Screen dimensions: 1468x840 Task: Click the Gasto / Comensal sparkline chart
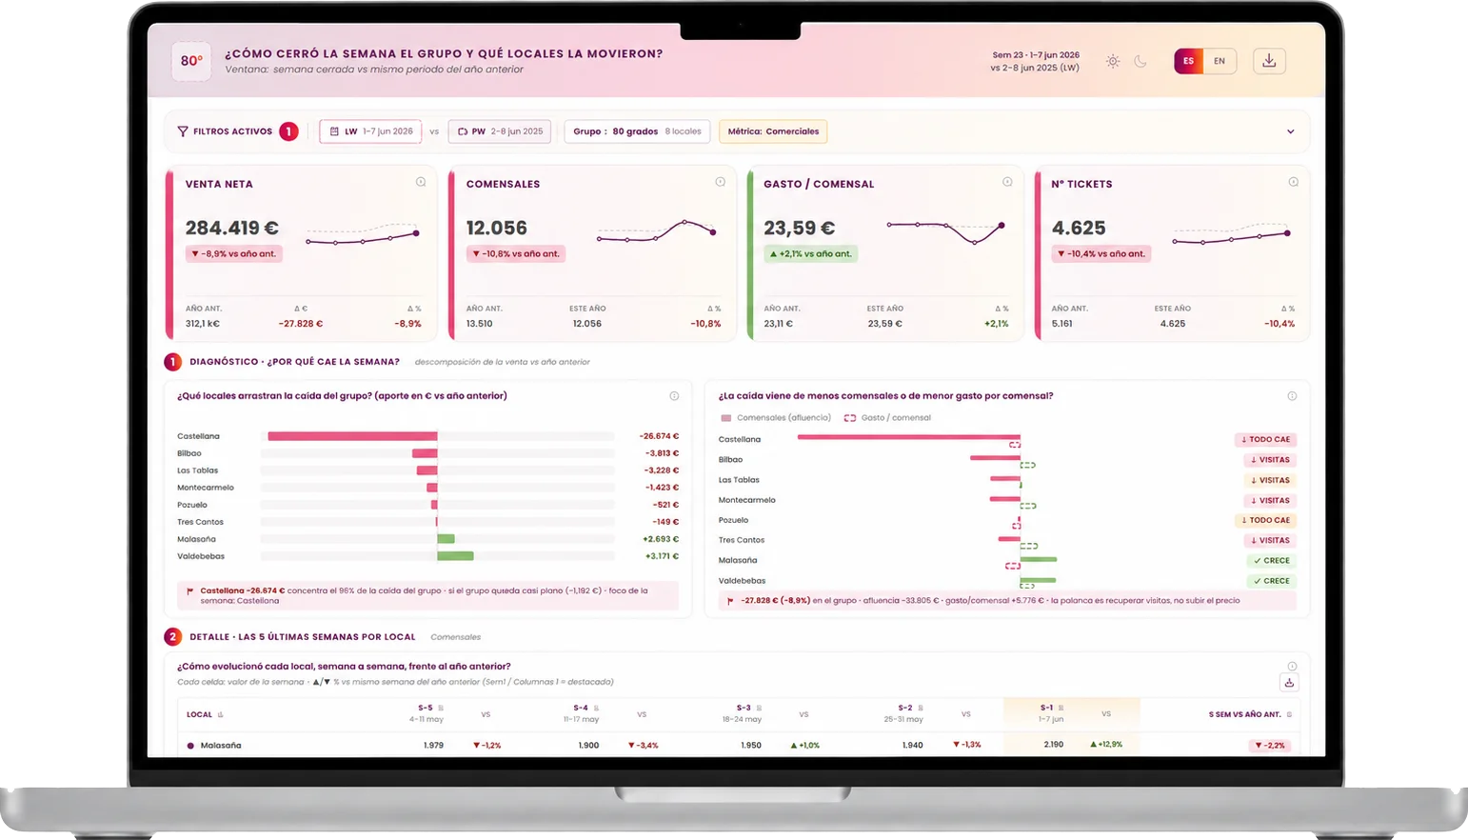pos(945,231)
